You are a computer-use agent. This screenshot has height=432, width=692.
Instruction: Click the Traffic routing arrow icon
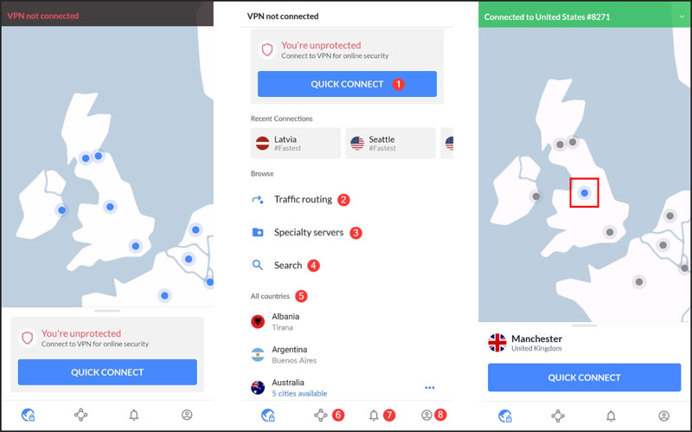[x=258, y=199]
